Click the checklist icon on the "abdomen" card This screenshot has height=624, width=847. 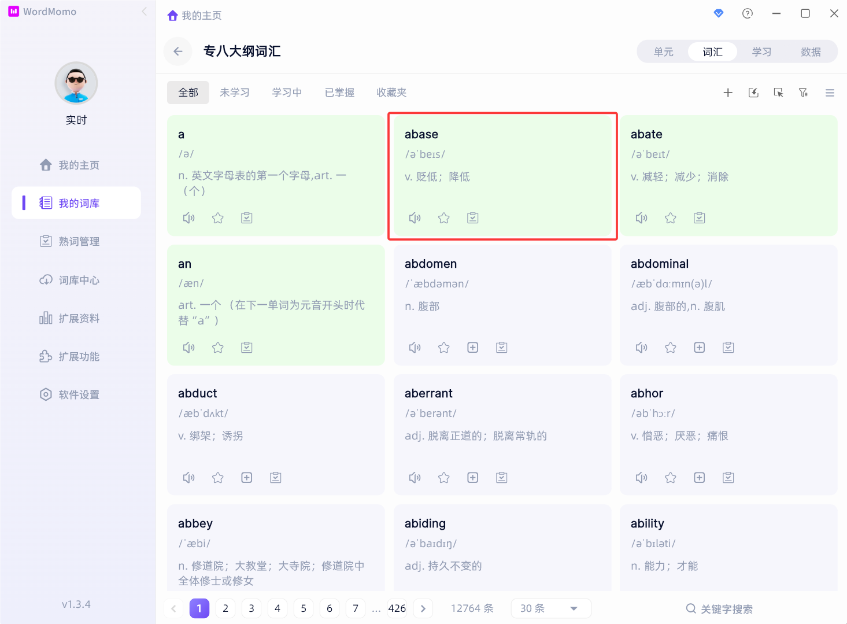tap(502, 348)
